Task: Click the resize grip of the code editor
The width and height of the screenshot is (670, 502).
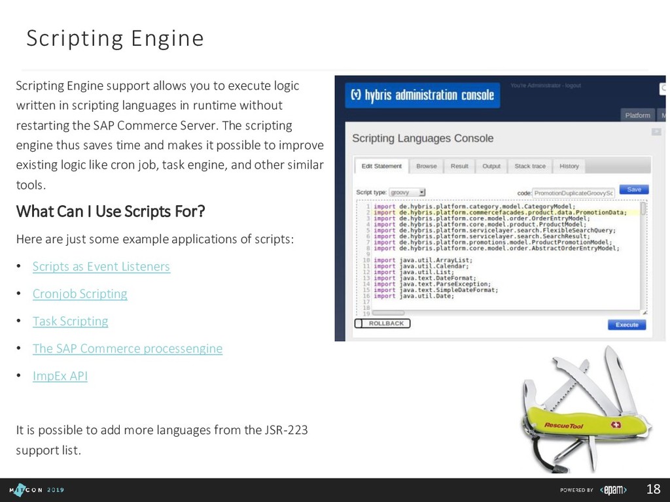Action: [x=644, y=313]
